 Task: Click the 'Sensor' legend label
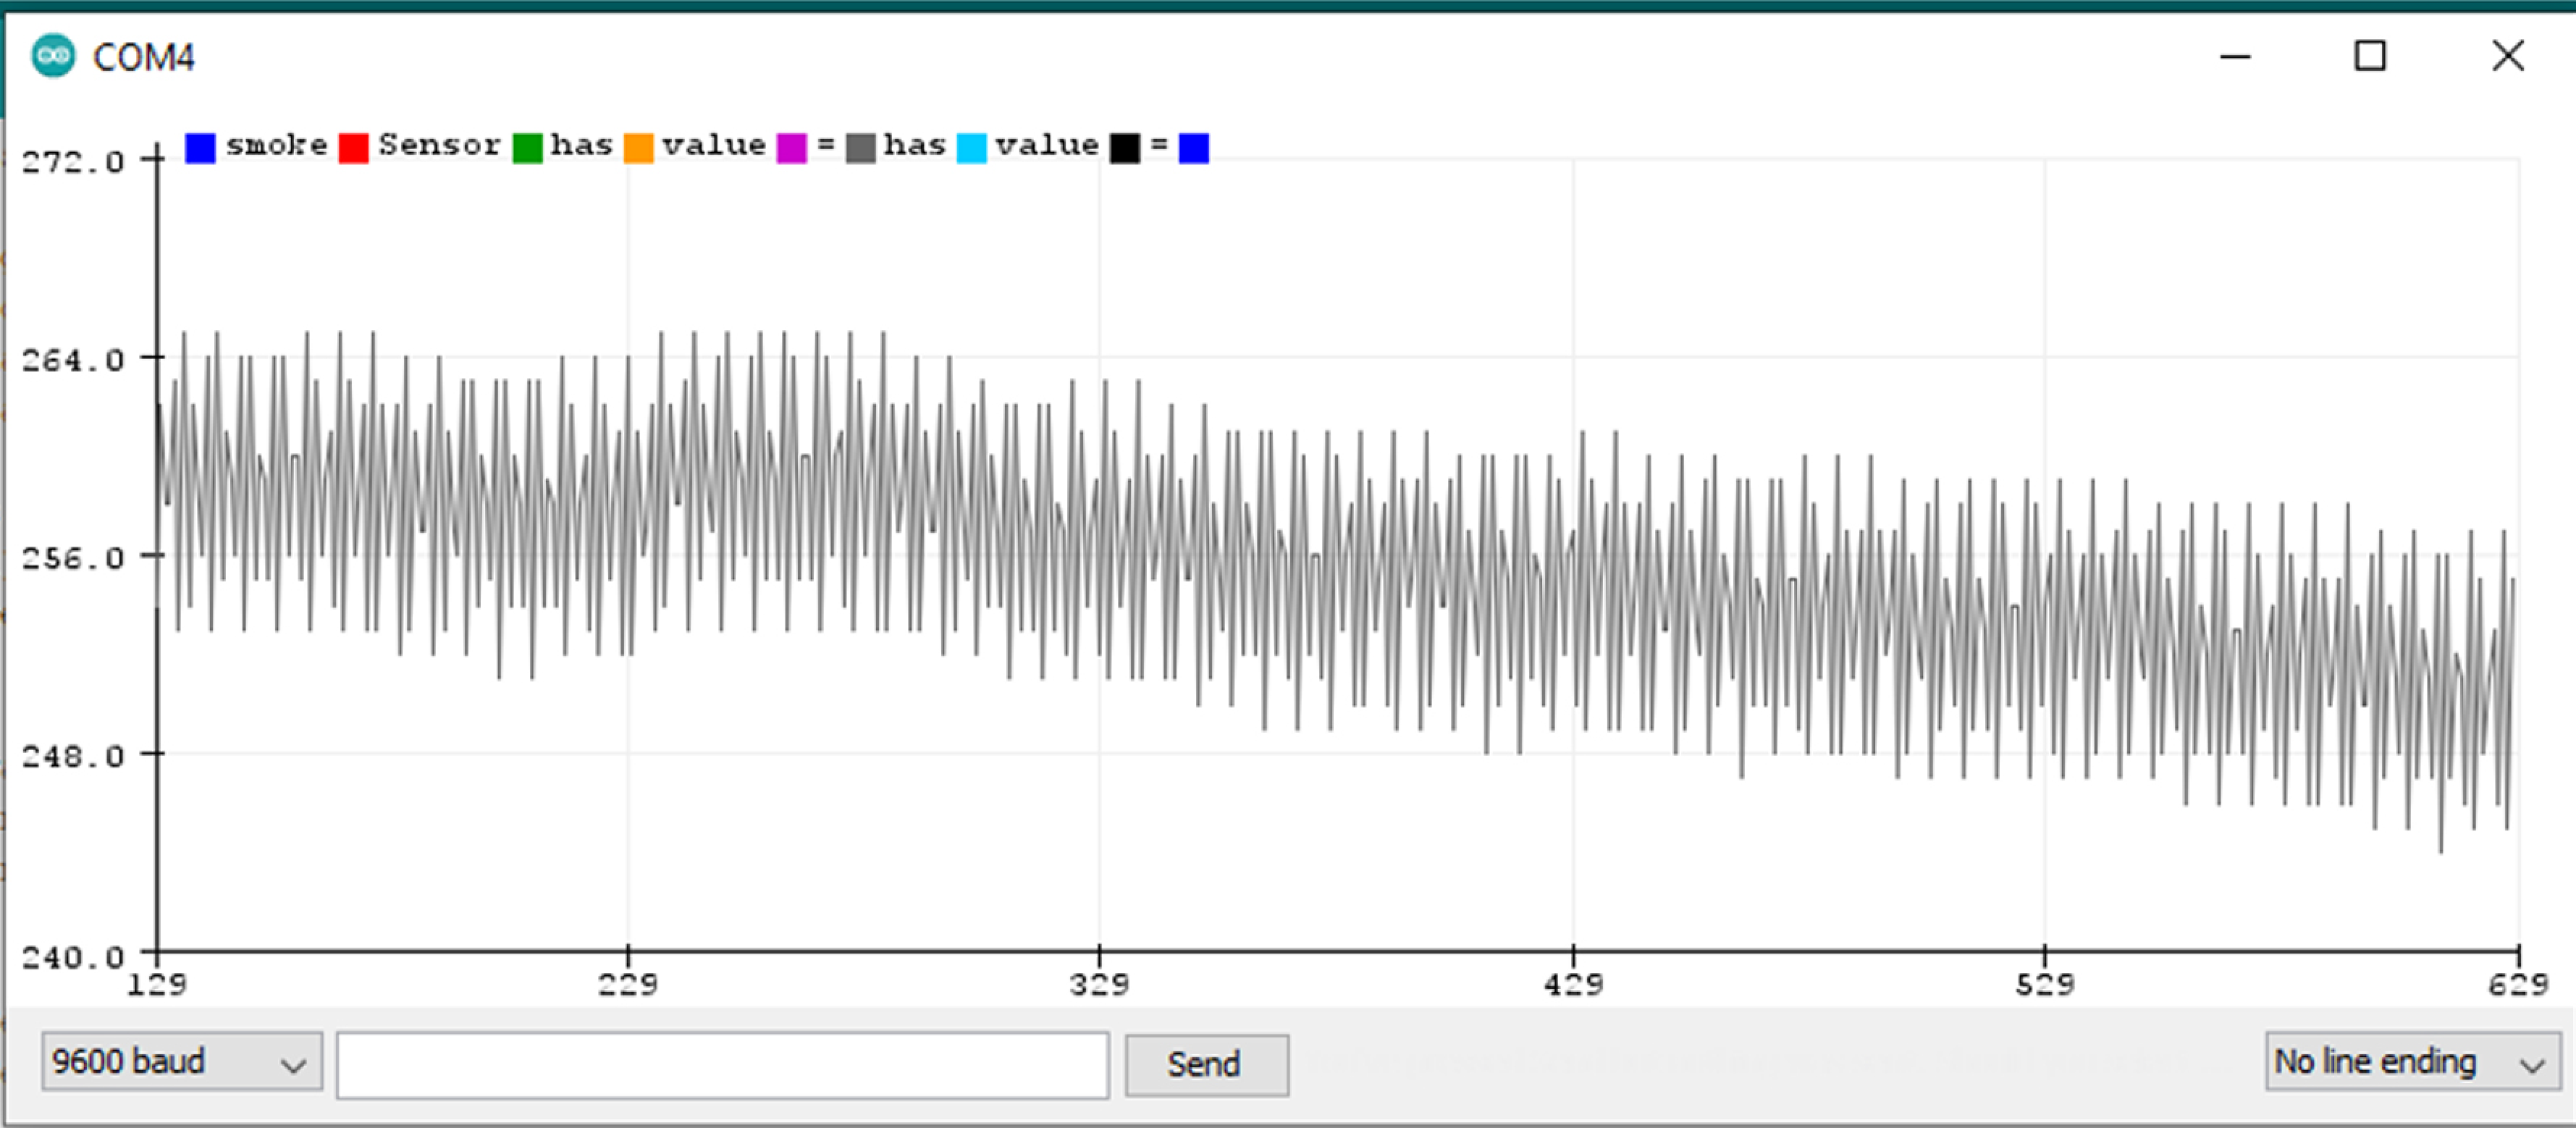(x=439, y=145)
